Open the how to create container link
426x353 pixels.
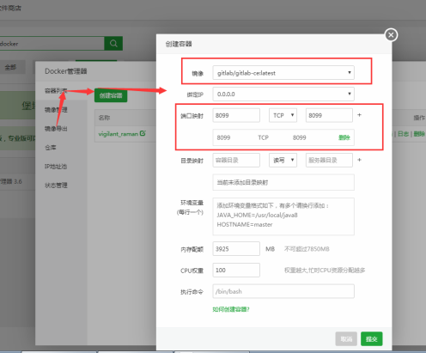[x=231, y=309]
